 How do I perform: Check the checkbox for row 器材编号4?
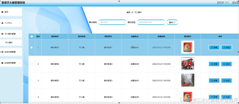(32, 97)
